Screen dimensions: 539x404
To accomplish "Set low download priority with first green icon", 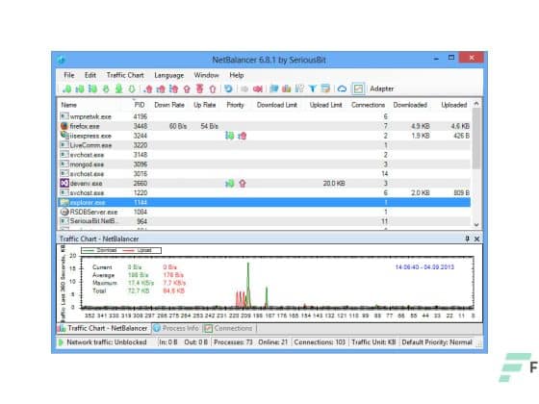I will [x=67, y=88].
